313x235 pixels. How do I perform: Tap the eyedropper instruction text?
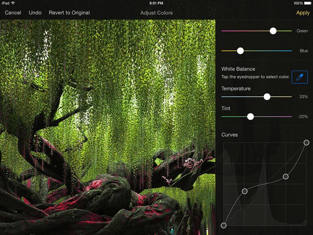click(256, 77)
